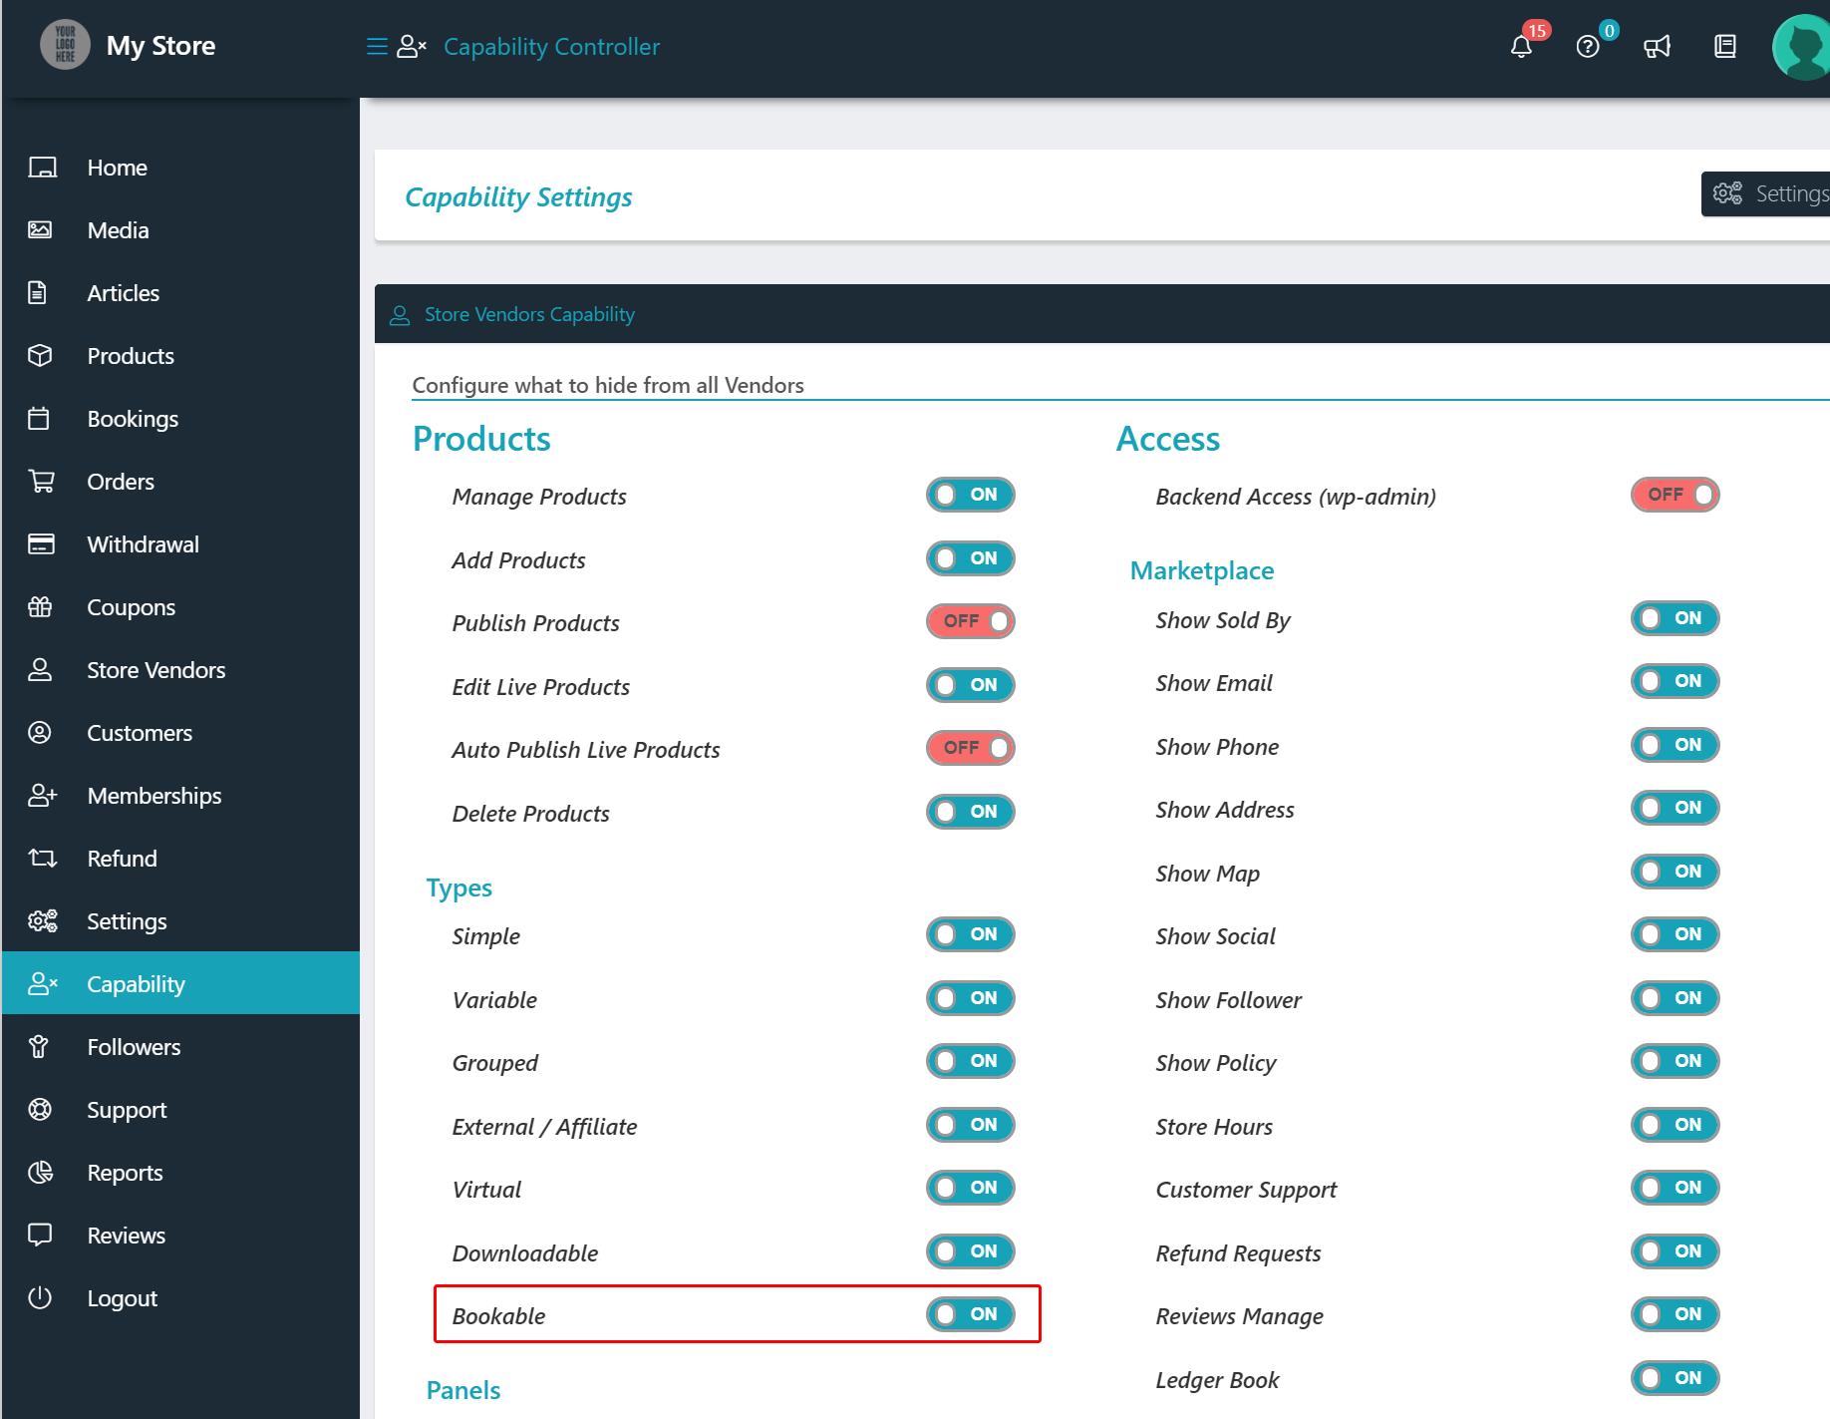1830x1419 pixels.
Task: Enable Auto Publish Live Products switch
Action: (970, 748)
